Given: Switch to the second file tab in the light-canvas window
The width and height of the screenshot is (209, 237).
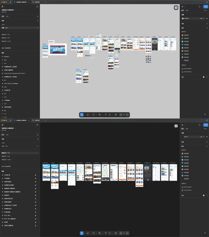Looking at the screenshot, I should pos(36,2).
